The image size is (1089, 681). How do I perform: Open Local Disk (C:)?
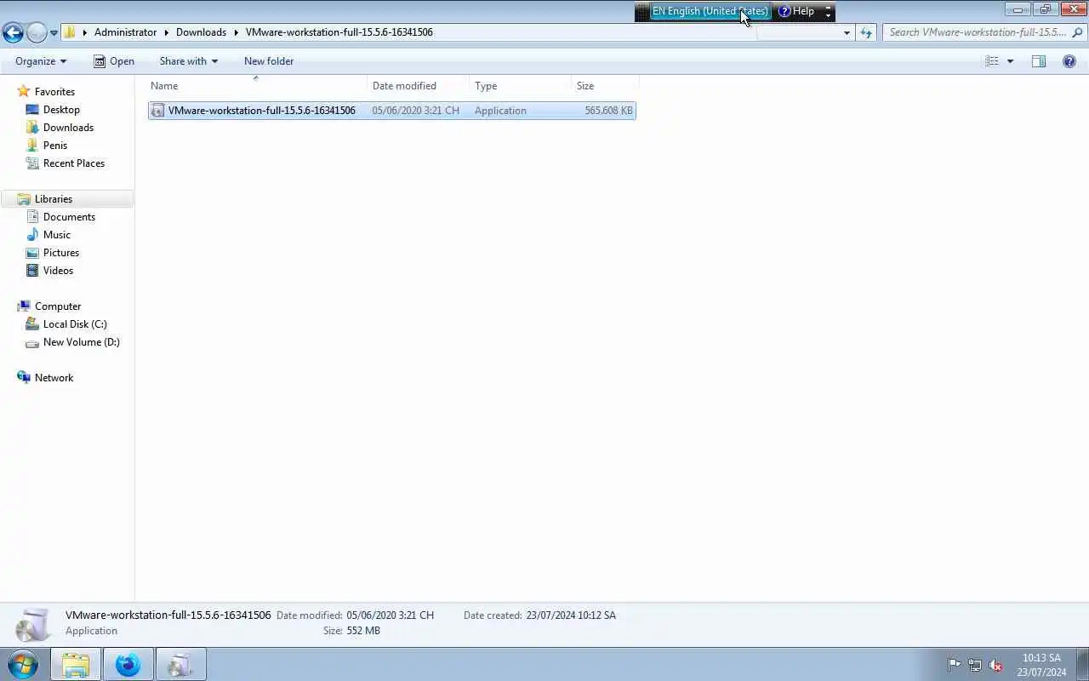click(x=75, y=324)
